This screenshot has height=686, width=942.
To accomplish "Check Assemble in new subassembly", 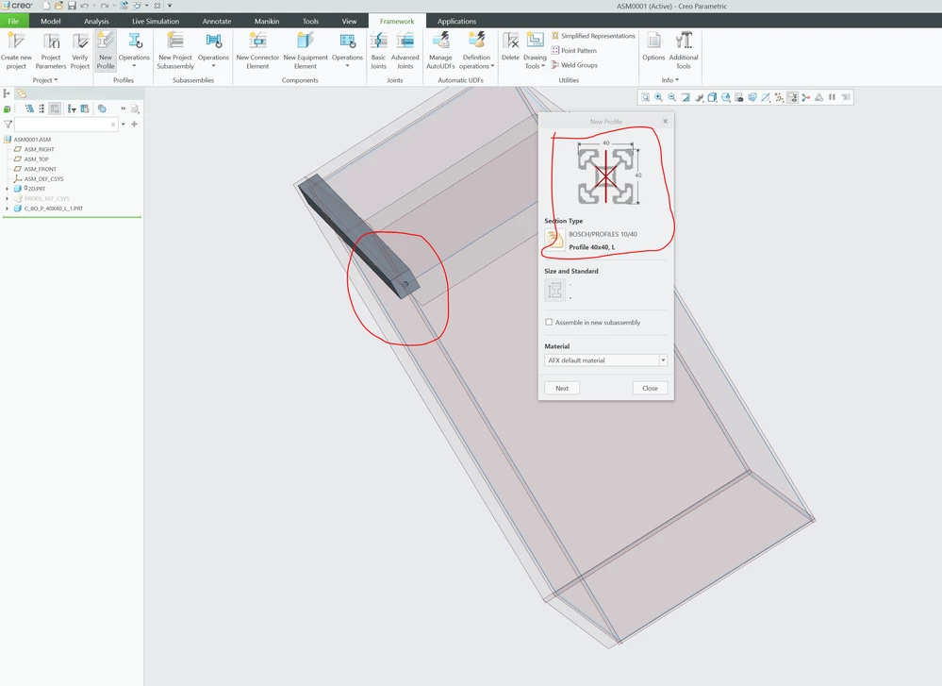I will coord(549,323).
